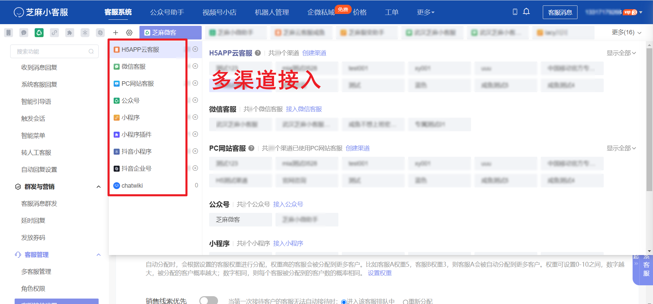Image resolution: width=653 pixels, height=304 pixels.
Task: Open the 更多 menu in top navigation
Action: pos(426,12)
